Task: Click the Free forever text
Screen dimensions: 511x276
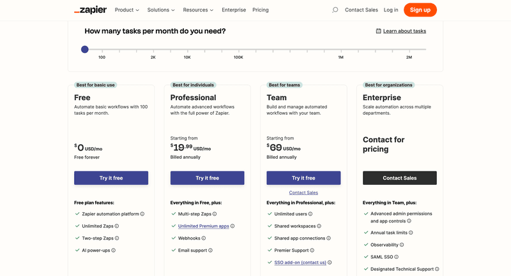Action: coord(87,157)
